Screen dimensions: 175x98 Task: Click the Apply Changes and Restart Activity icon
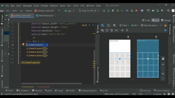pyautogui.click(x=108, y=11)
